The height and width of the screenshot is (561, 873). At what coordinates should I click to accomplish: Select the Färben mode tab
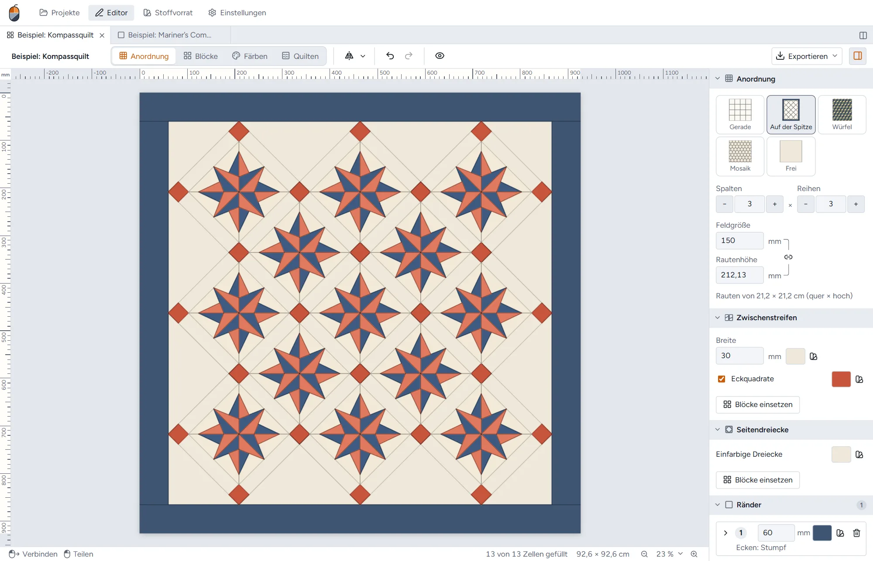tap(250, 56)
